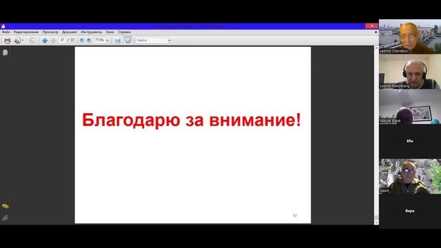Click the zoom in button
This screenshot has height=248, width=441.
pos(89,41)
